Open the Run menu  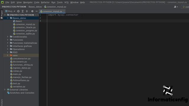pos(53,2)
